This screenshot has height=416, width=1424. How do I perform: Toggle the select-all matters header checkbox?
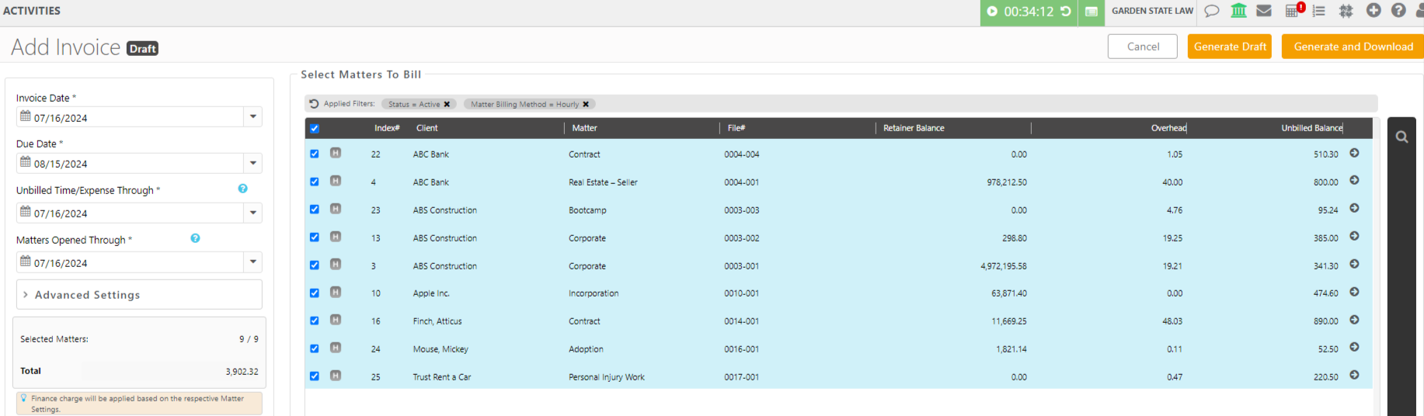(x=315, y=129)
